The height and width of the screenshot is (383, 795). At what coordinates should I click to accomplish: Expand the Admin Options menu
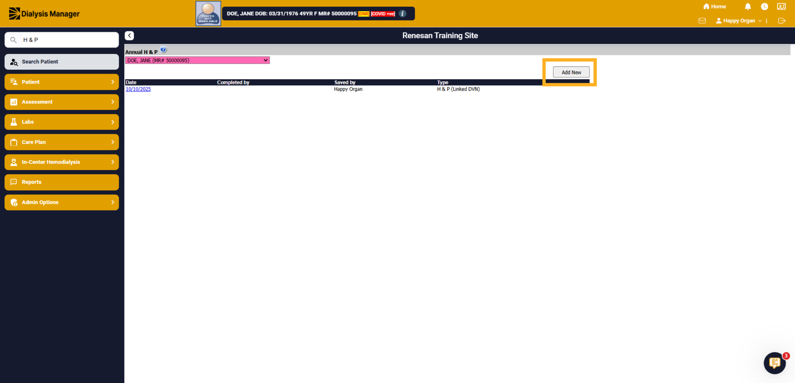click(x=62, y=202)
